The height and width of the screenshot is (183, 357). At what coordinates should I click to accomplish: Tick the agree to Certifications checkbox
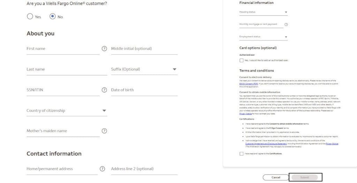(242, 154)
